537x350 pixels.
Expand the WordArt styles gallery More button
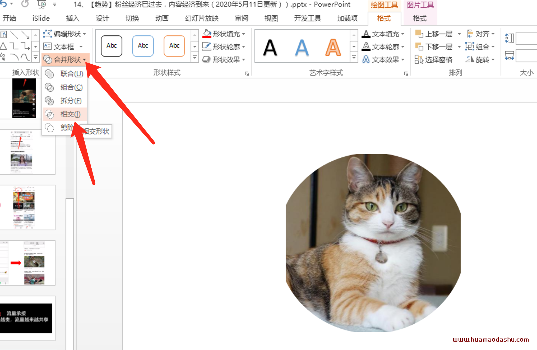[x=354, y=58]
